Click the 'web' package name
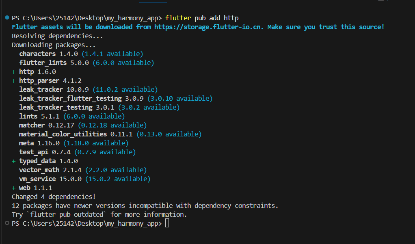Viewport: 415px width, 244px height. [25, 188]
